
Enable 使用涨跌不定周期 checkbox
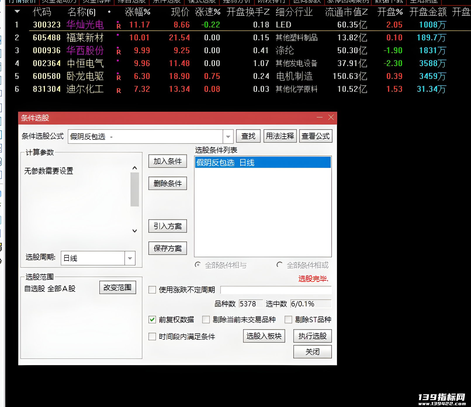(x=152, y=290)
